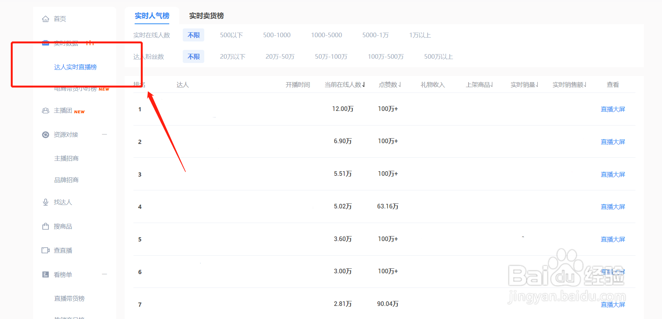Sort by 当前在线人数 column
Viewport: 662px width, 319px height.
[345, 85]
